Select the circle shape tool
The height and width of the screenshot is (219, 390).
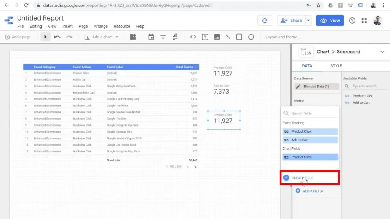(x=251, y=37)
